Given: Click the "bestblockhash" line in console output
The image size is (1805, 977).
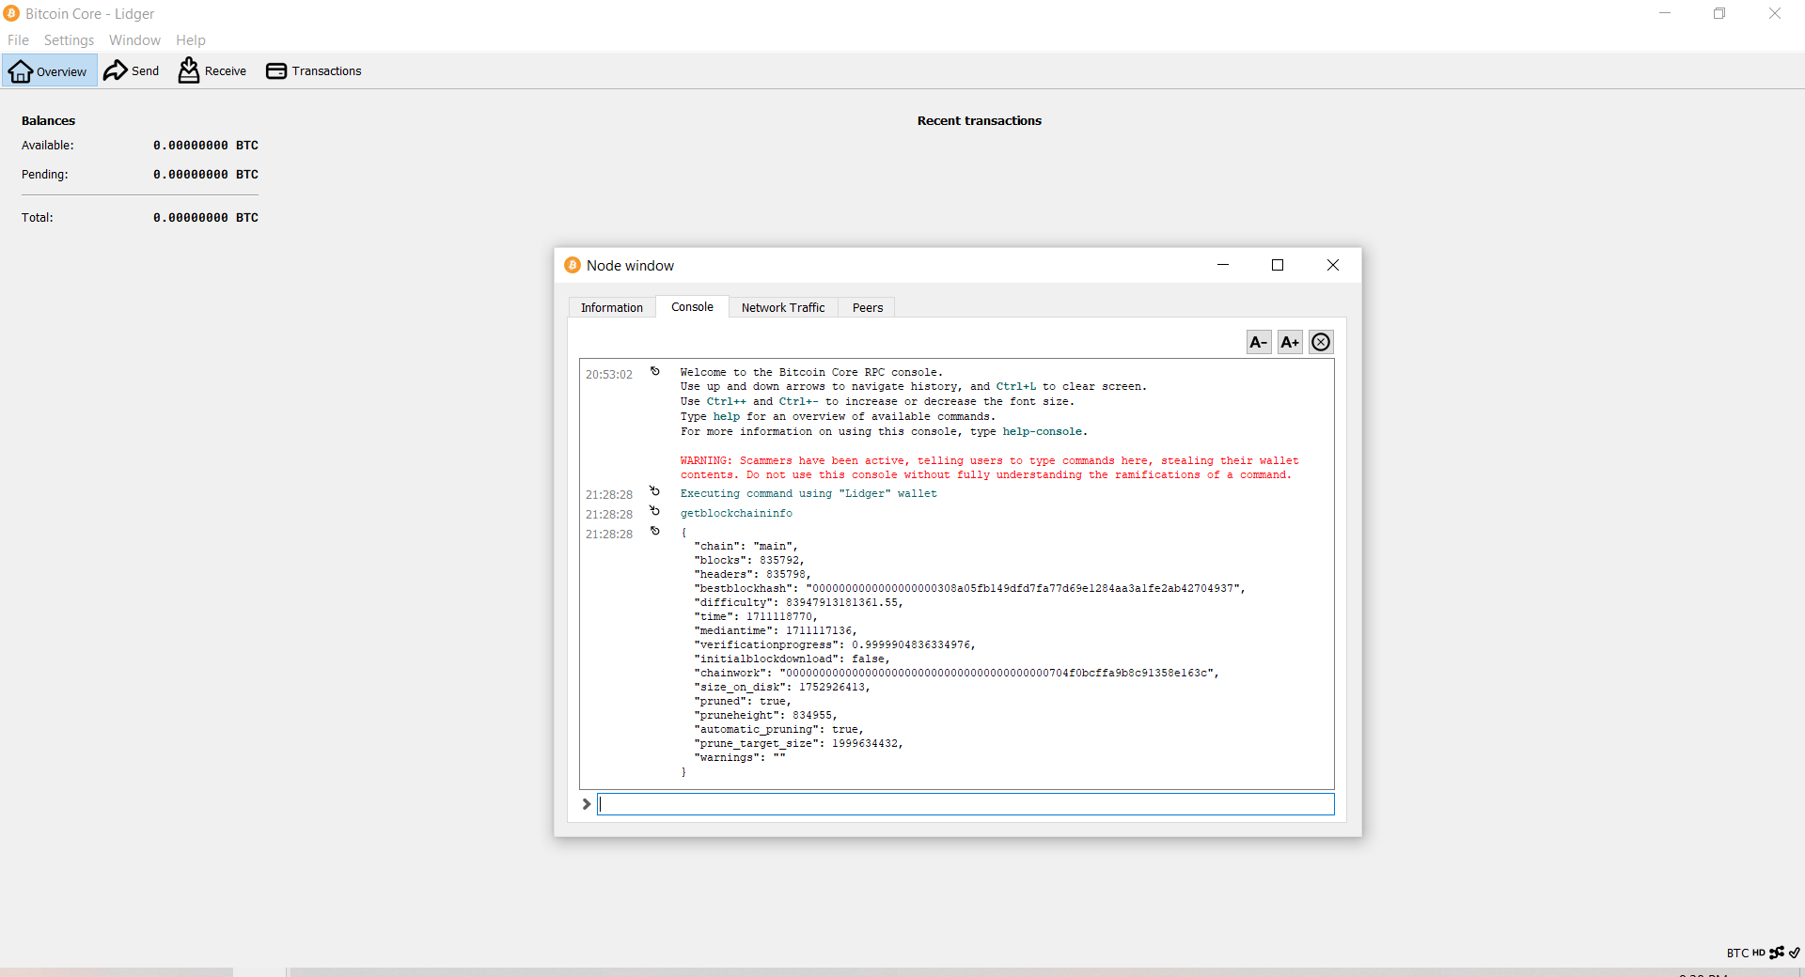Looking at the screenshot, I should (x=969, y=589).
